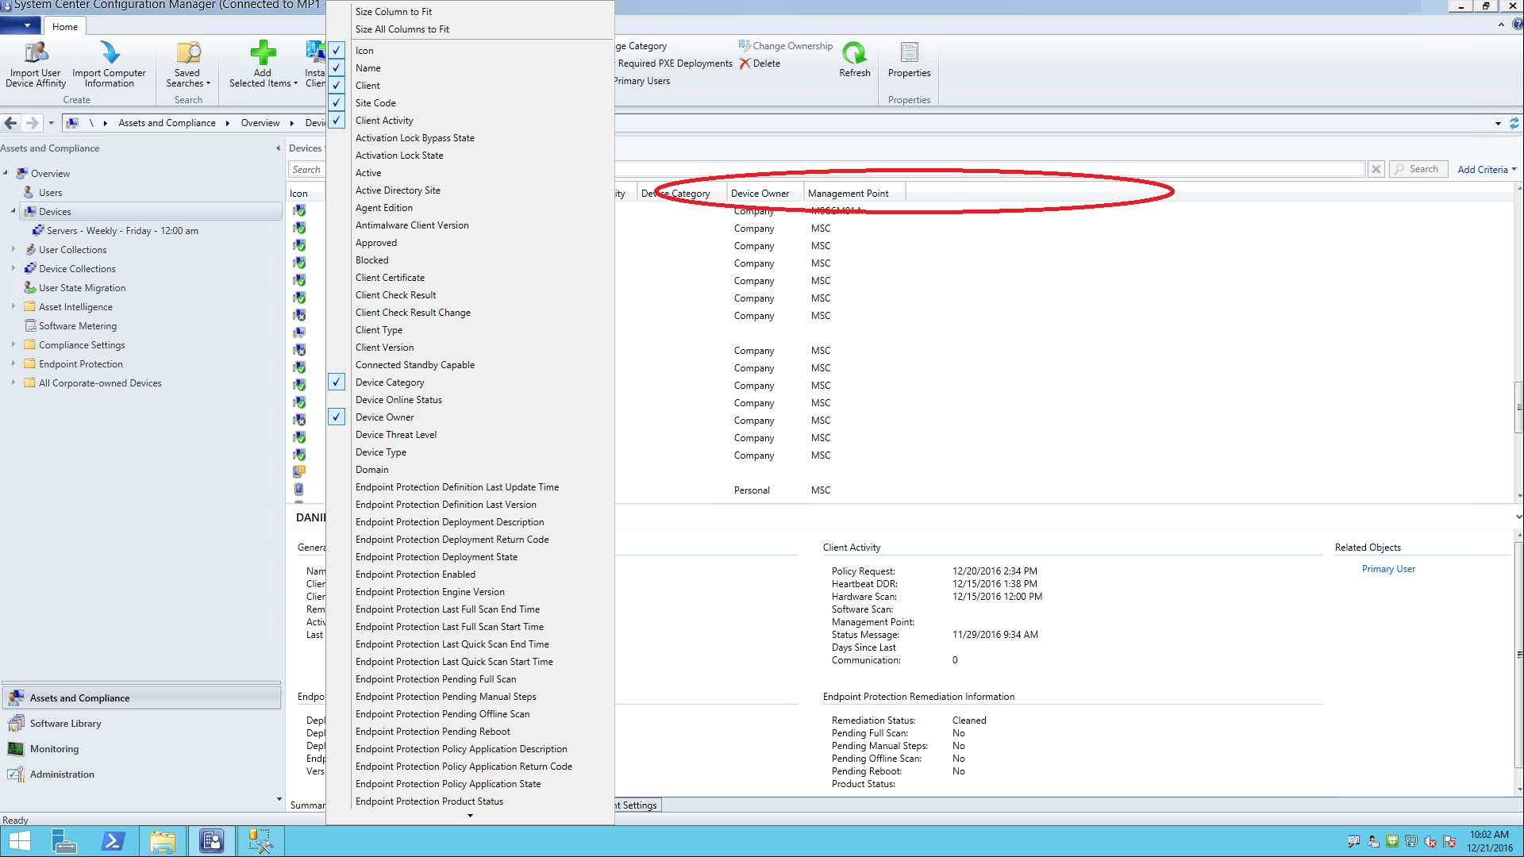Uncheck the Name column
Screen dimensions: 1524x857
(x=337, y=67)
